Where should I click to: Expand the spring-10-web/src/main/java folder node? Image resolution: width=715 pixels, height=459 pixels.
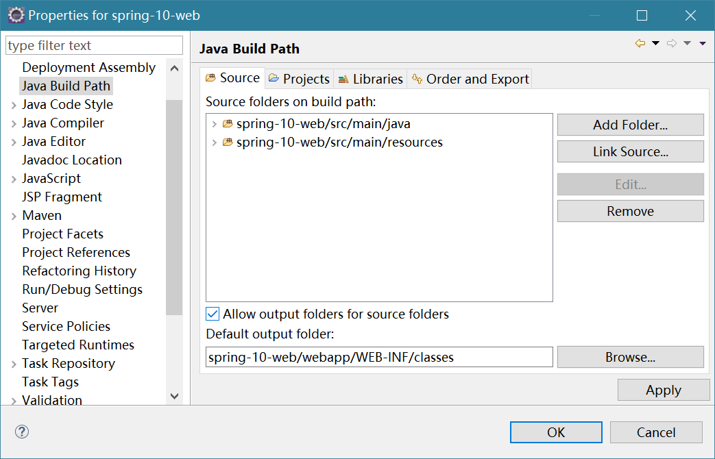(x=214, y=124)
